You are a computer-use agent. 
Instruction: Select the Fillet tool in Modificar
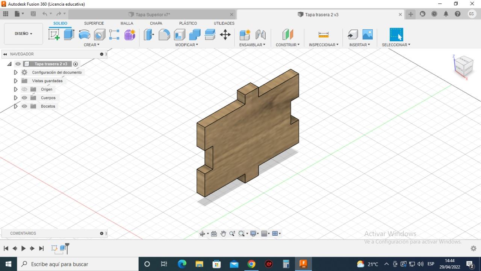click(x=164, y=35)
